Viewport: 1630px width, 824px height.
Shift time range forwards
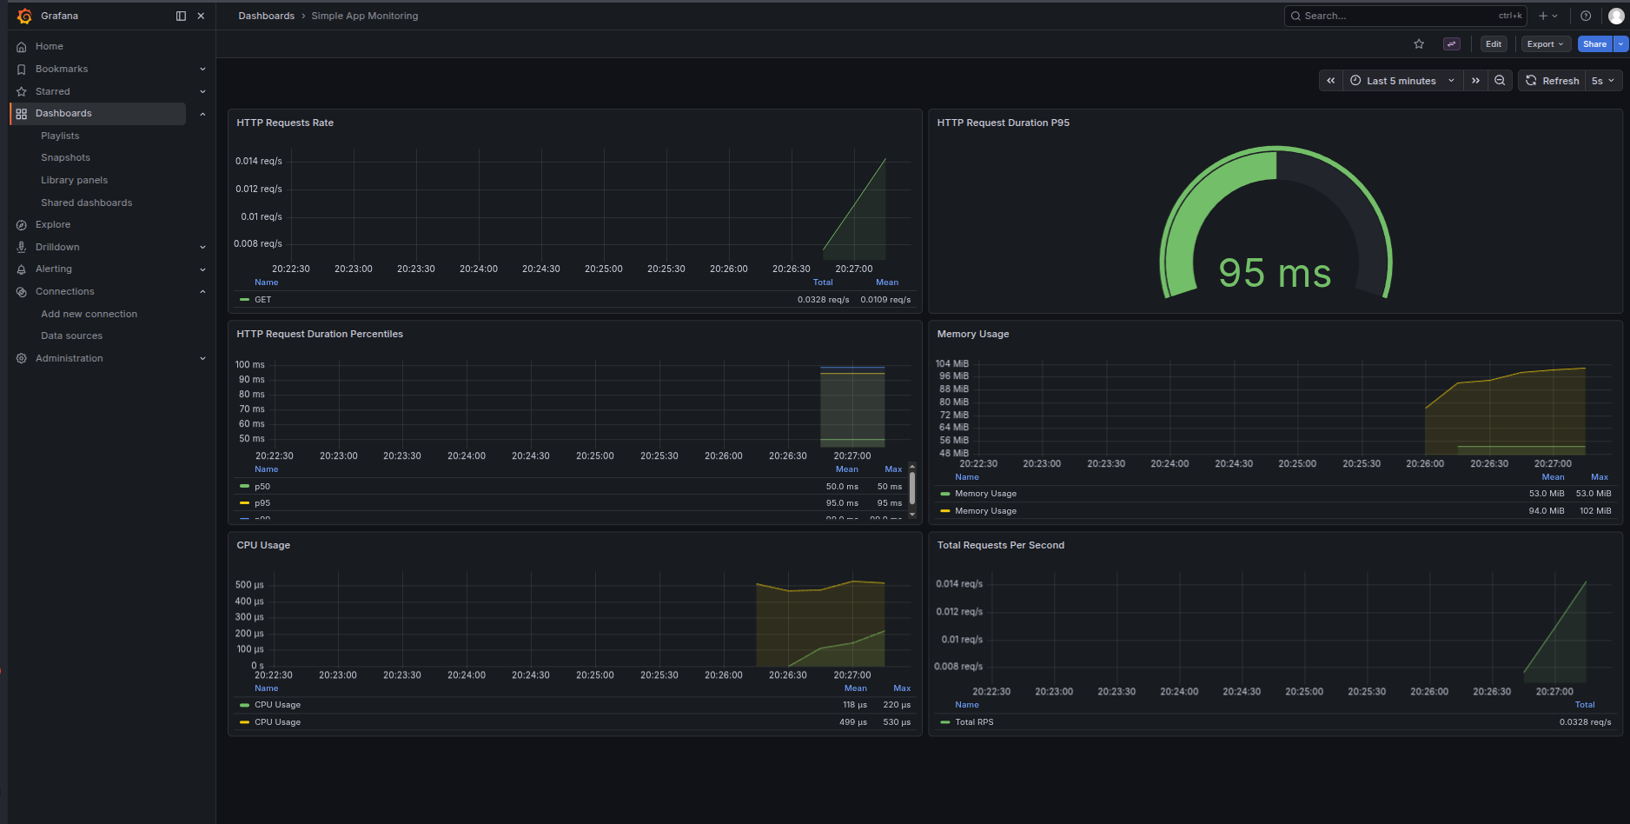click(x=1475, y=81)
